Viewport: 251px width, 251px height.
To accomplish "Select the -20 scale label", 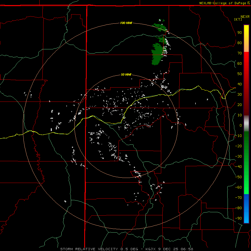I will [x=238, y=146].
